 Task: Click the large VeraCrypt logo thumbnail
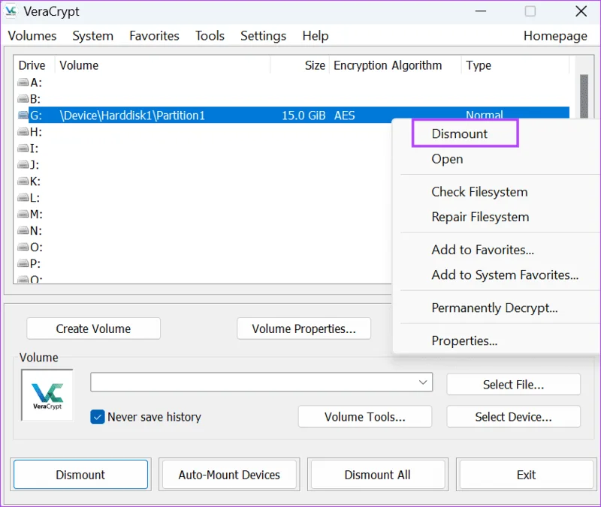(x=47, y=395)
